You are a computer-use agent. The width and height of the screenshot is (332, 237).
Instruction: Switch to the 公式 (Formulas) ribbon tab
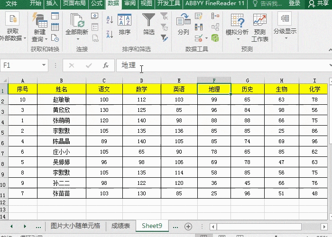96,3
